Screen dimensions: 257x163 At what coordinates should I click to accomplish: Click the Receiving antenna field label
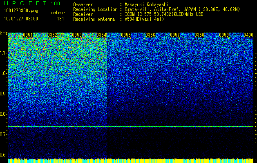(x=94, y=19)
